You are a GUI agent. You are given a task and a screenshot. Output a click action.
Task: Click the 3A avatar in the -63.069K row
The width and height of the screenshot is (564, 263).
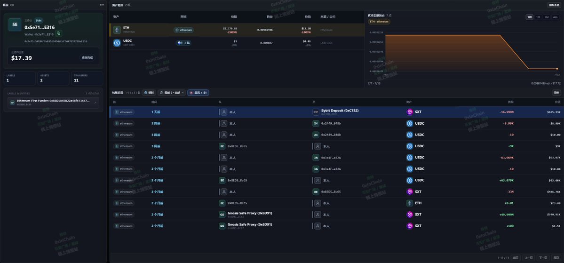click(316, 158)
